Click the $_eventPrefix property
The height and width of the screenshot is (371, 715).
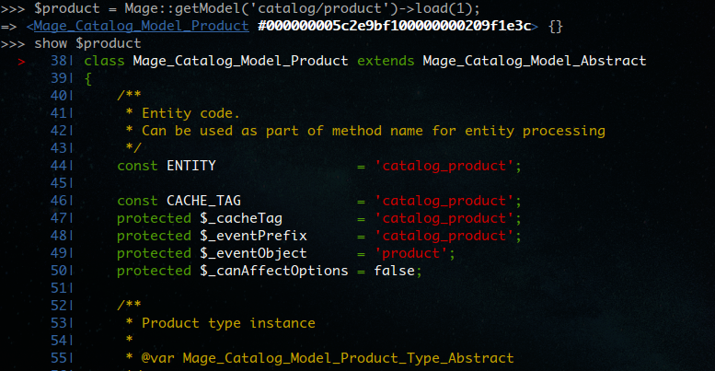tap(253, 236)
